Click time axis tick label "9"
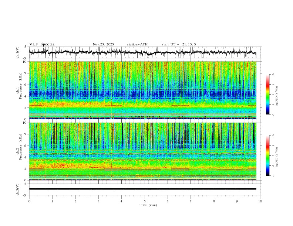The width and height of the screenshot is (293, 226). (237, 201)
